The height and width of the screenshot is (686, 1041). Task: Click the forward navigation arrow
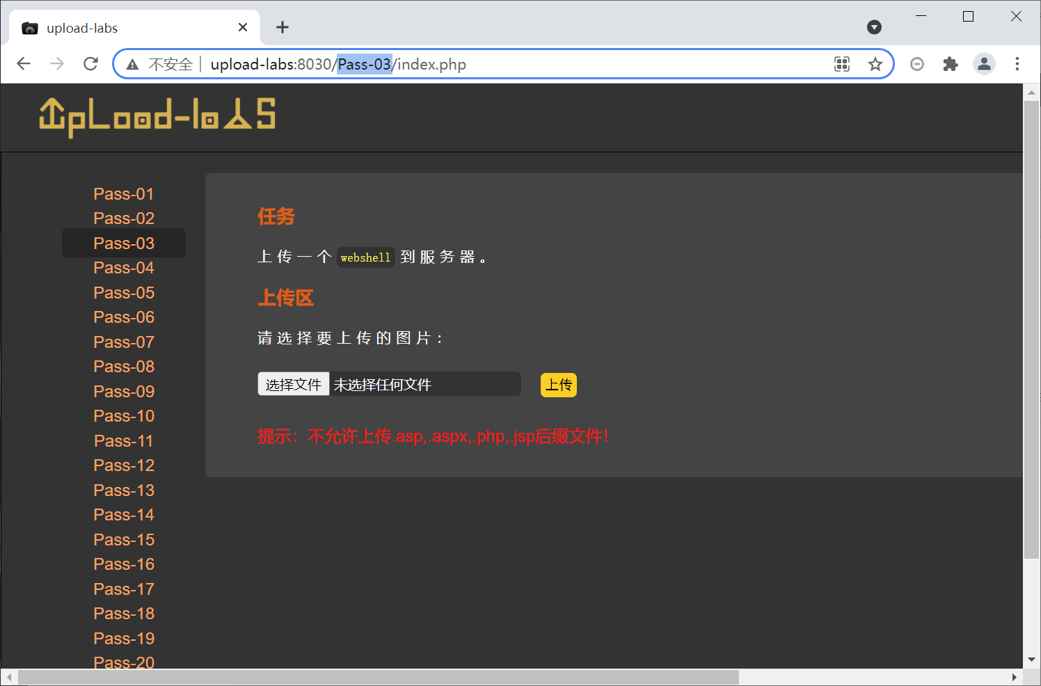click(x=56, y=63)
